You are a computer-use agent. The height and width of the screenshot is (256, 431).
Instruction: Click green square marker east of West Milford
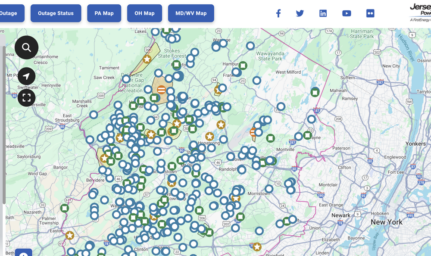click(315, 92)
